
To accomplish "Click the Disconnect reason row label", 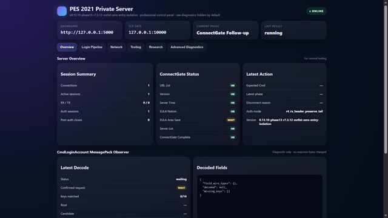I will click(258, 103).
